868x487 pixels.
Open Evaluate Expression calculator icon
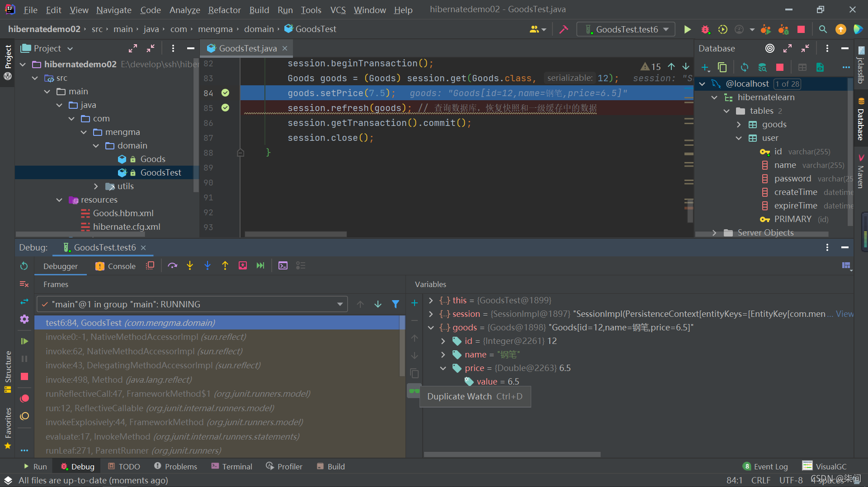[283, 266]
